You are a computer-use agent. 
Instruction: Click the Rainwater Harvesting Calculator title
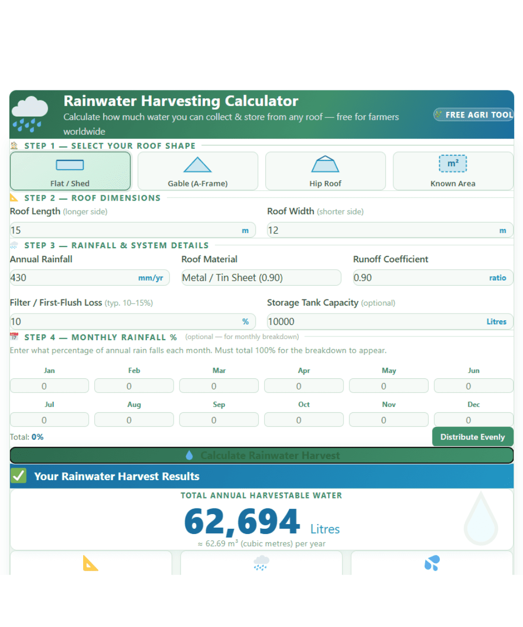click(181, 101)
